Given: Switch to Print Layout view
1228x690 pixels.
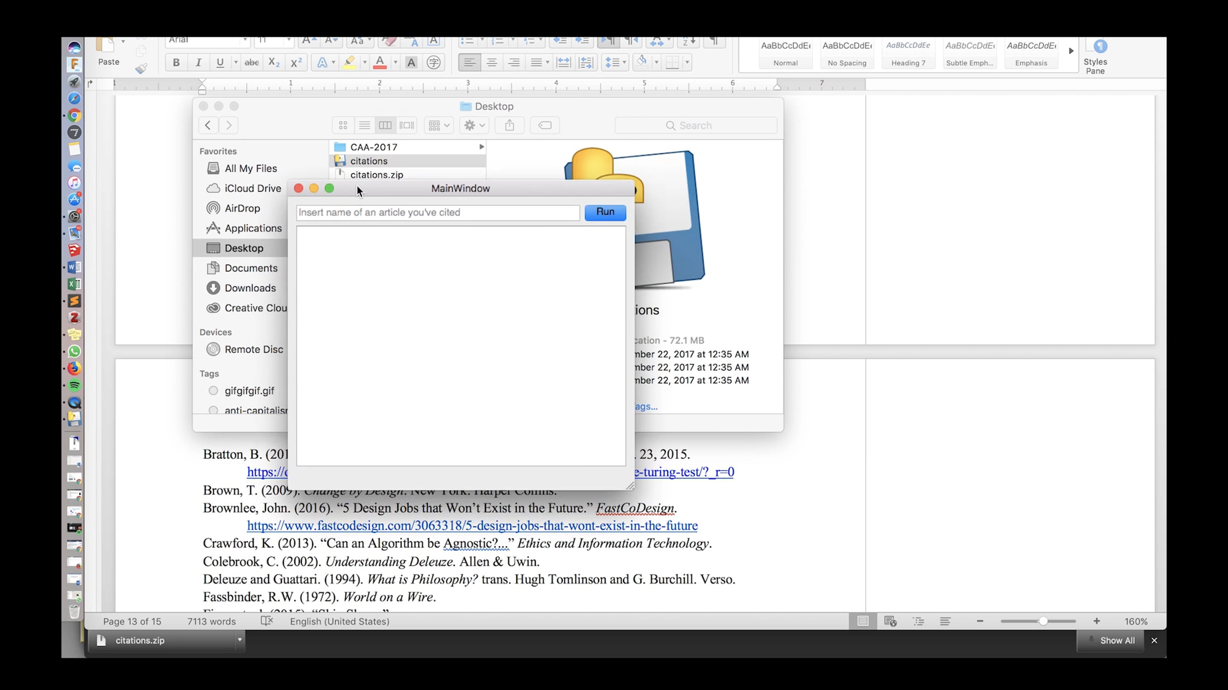Looking at the screenshot, I should click(x=863, y=621).
